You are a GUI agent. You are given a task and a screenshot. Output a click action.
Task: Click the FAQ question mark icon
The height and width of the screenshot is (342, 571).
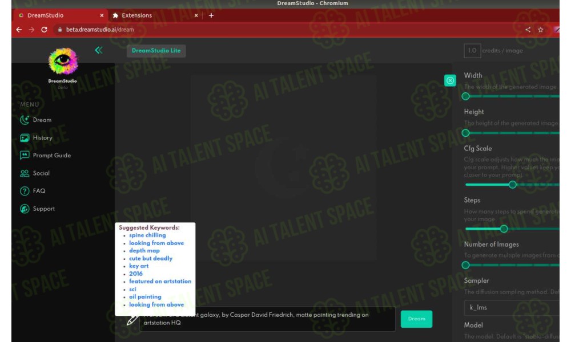coord(25,191)
